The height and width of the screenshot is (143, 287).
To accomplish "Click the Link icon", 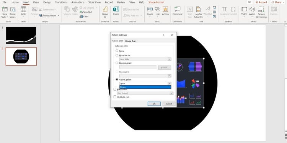I will coord(158,9).
